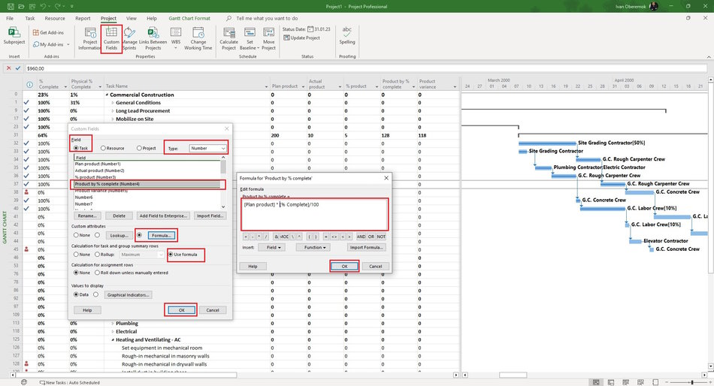The width and height of the screenshot is (714, 386).
Task: Select the Formula radio button
Action: (139, 235)
